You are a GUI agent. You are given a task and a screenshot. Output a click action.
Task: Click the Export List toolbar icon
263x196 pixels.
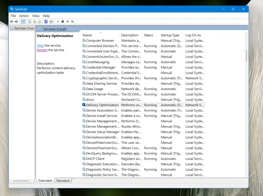click(39, 22)
